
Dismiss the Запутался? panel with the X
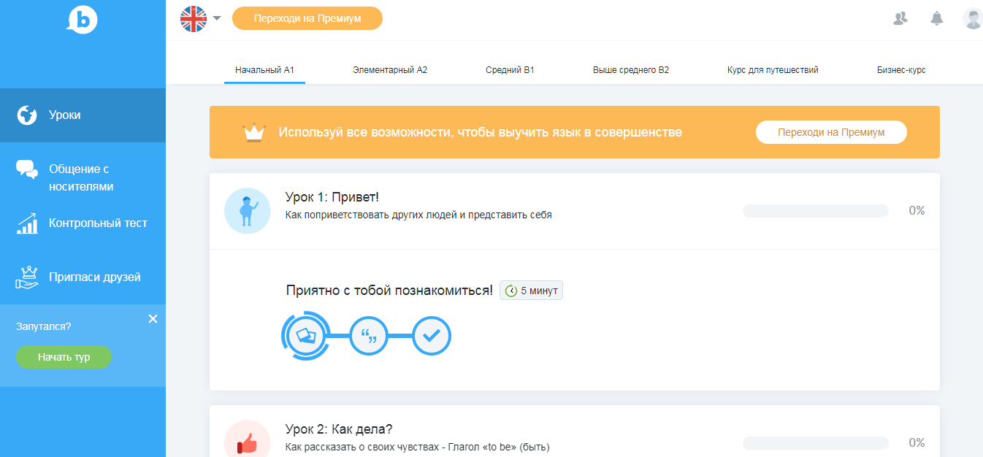point(153,318)
